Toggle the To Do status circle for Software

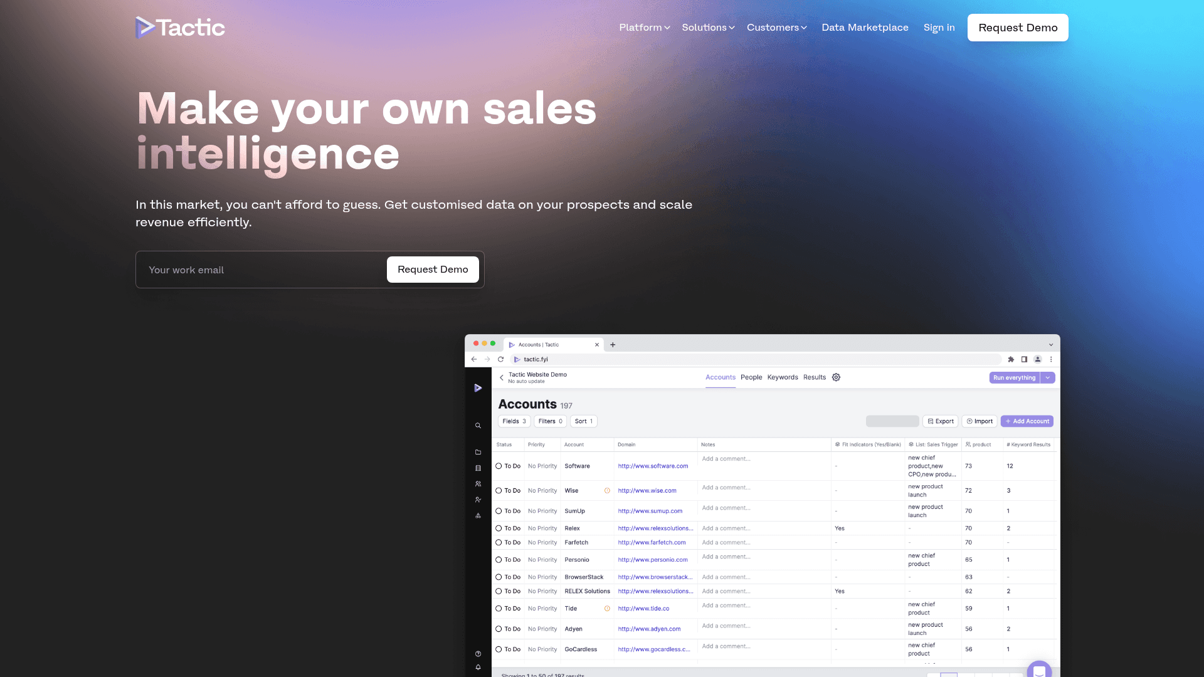499,466
